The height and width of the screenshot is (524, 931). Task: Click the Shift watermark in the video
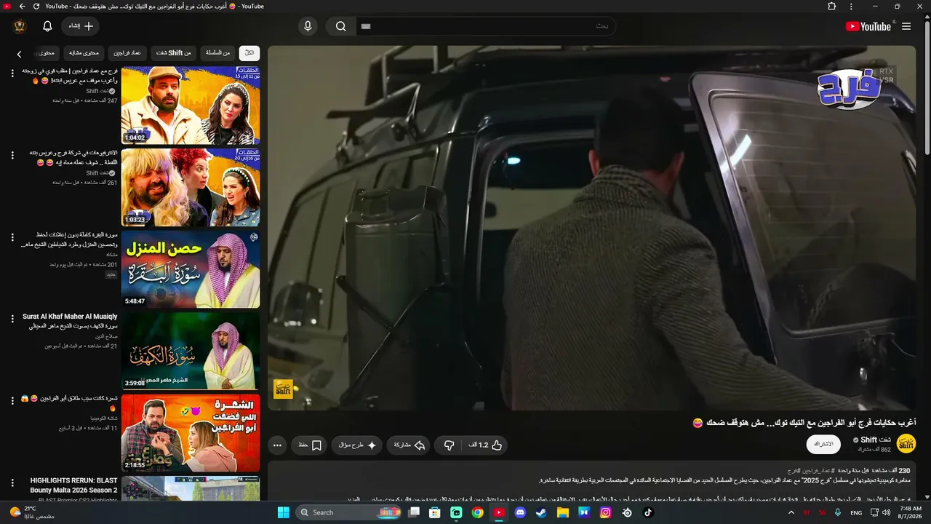tap(283, 389)
